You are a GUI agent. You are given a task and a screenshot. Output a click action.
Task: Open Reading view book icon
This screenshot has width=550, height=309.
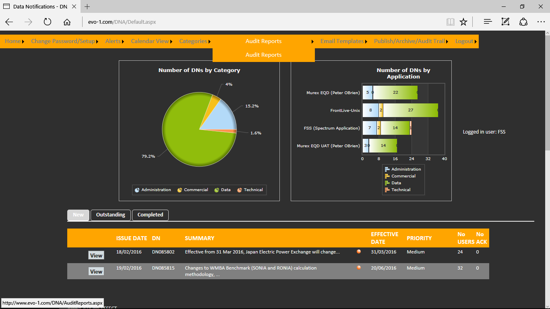coord(450,22)
